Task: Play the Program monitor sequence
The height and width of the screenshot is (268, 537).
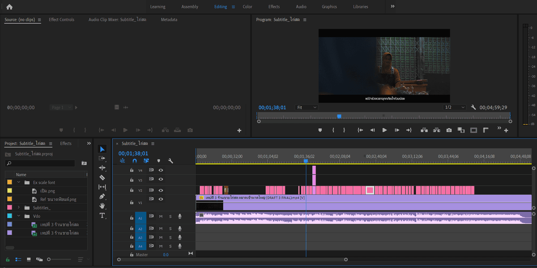Action: (x=384, y=130)
